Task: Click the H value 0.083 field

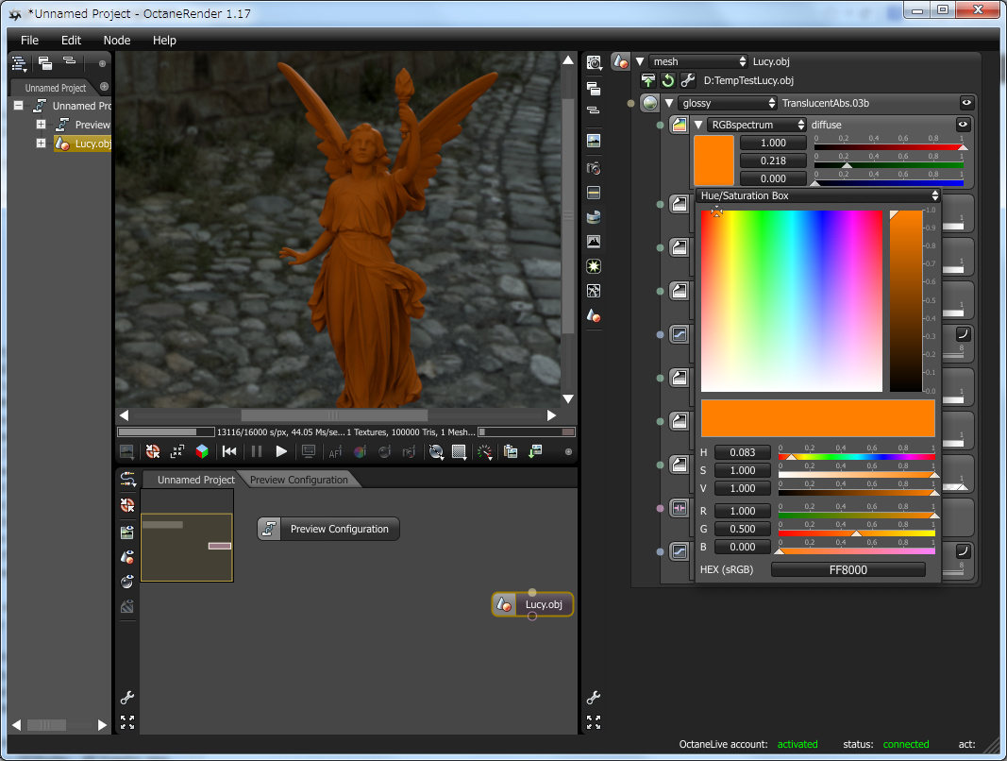Action: pyautogui.click(x=743, y=452)
